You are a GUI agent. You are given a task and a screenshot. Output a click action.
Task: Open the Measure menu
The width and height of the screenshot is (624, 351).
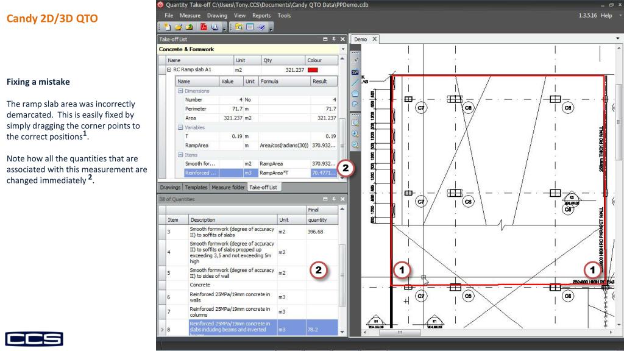pos(190,15)
